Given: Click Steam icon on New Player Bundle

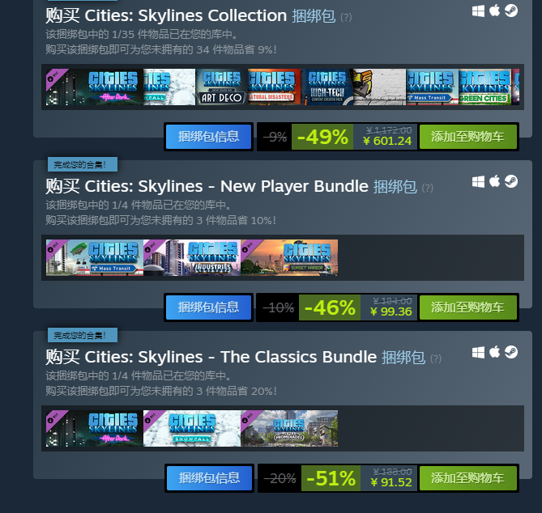Looking at the screenshot, I should point(511,181).
